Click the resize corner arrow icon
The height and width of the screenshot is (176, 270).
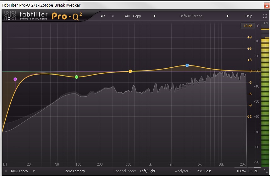(x=266, y=171)
